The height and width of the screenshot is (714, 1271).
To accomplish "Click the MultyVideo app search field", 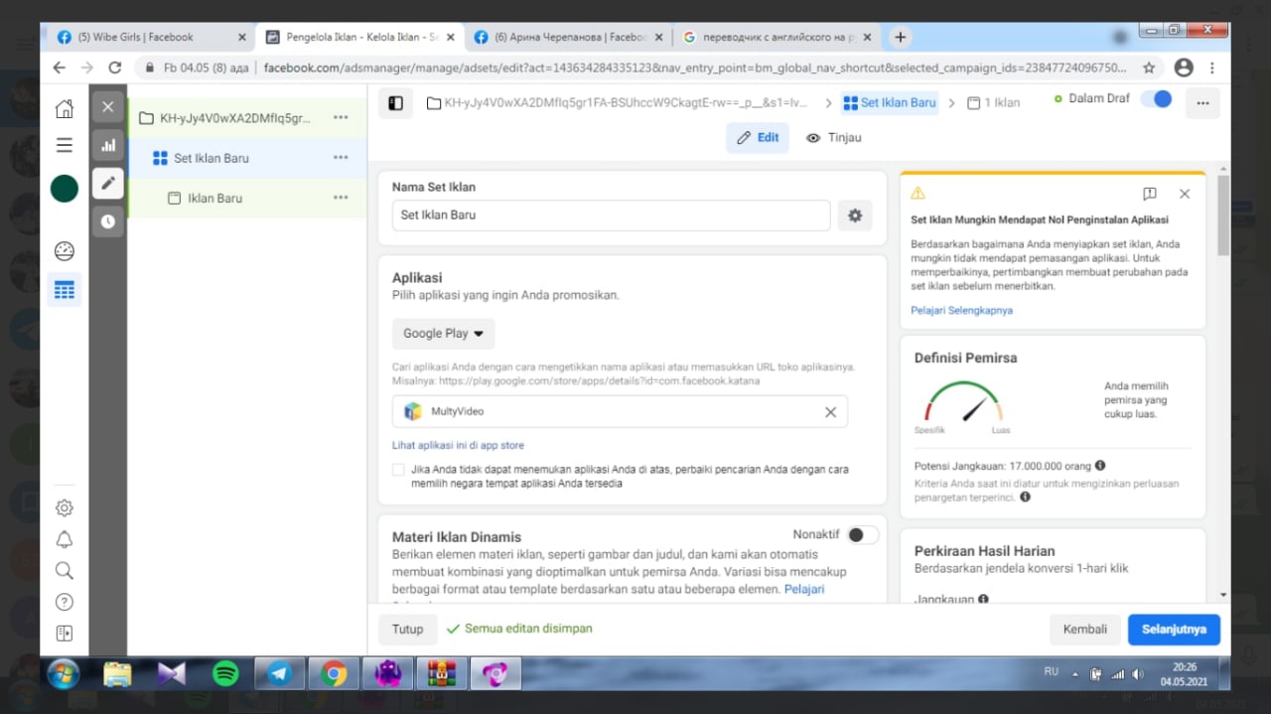I will coord(620,412).
